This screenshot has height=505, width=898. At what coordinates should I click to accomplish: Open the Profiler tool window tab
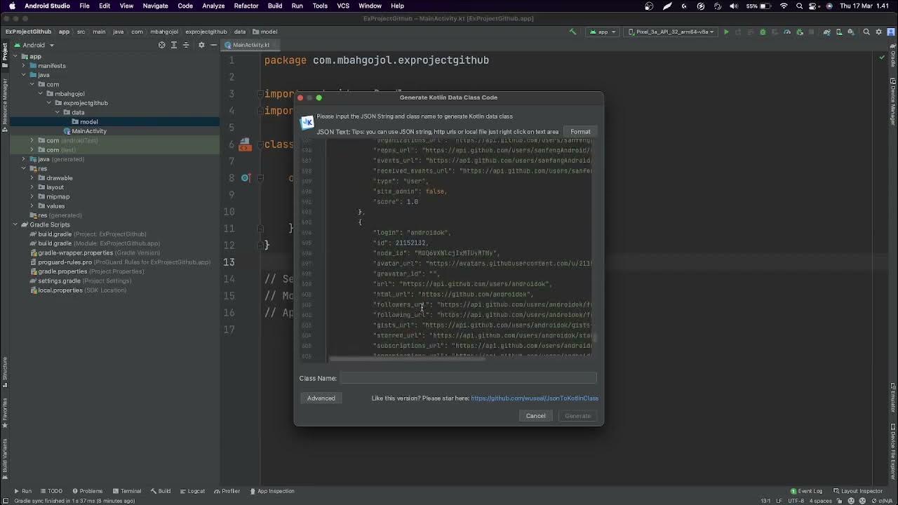[227, 491]
